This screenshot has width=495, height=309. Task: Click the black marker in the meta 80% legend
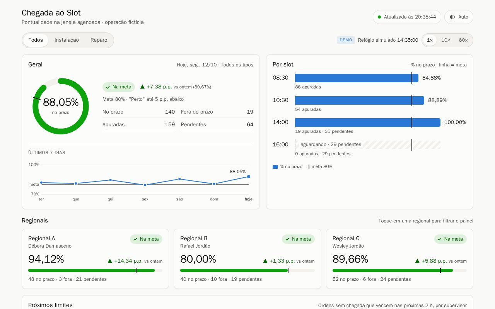coord(309,167)
